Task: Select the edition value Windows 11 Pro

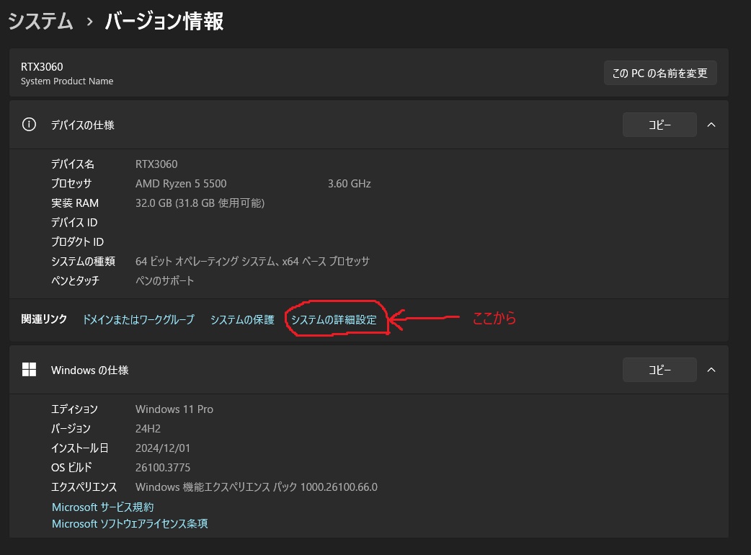Action: click(174, 409)
